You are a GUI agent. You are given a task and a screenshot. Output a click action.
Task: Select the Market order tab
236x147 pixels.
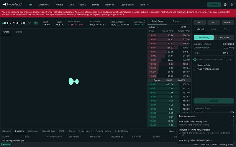200,29
